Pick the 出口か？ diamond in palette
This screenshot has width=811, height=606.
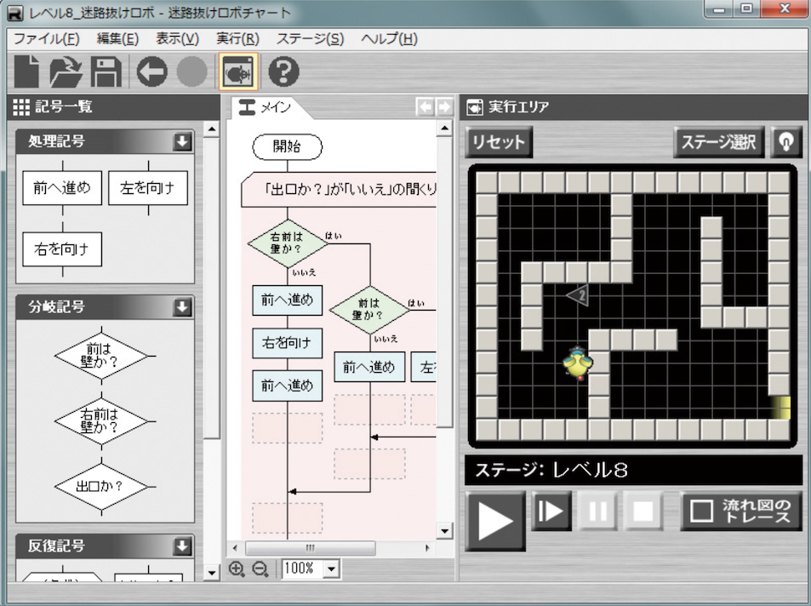point(101,487)
